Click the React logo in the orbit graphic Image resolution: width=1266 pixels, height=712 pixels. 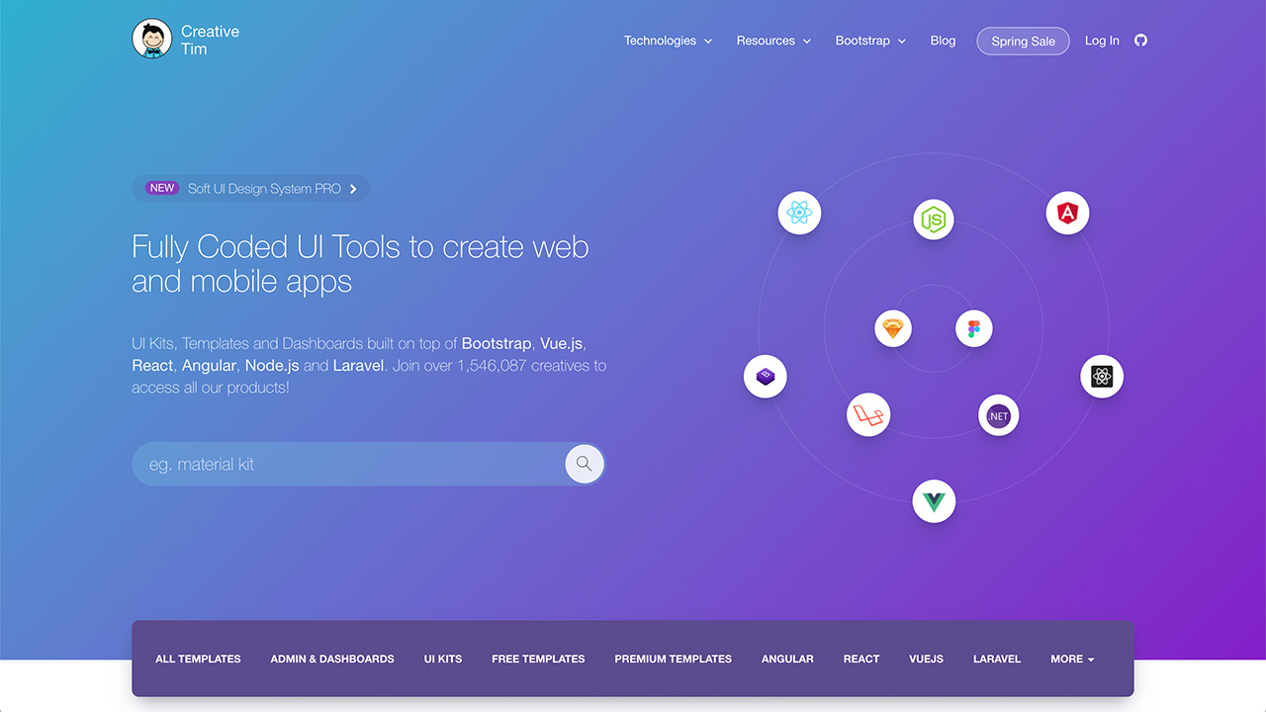[799, 213]
